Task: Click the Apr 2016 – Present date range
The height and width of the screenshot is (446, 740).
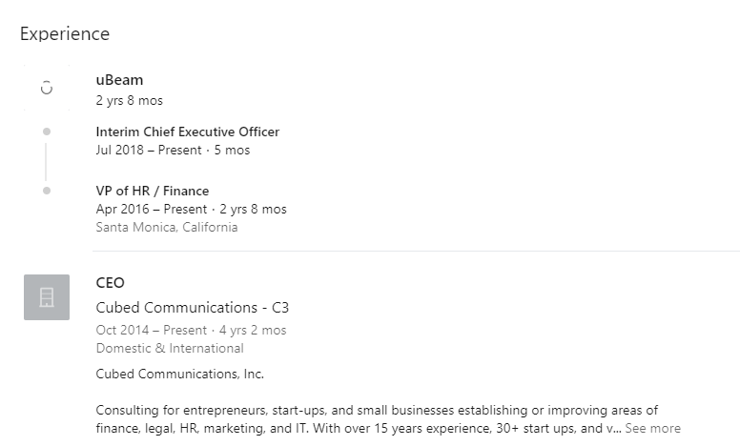Action: pos(152,209)
